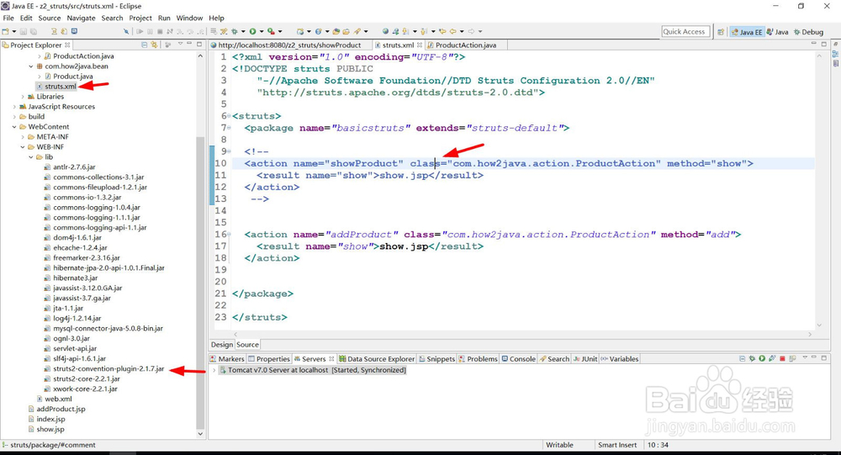This screenshot has width=841, height=455.
Task: Open the Navigate menu
Action: 81,18
